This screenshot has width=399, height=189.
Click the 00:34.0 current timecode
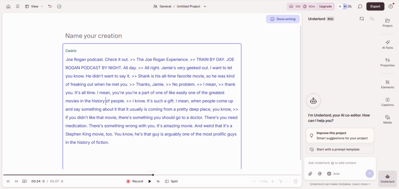point(38,181)
